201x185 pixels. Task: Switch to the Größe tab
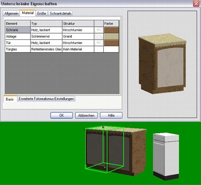pos(41,14)
